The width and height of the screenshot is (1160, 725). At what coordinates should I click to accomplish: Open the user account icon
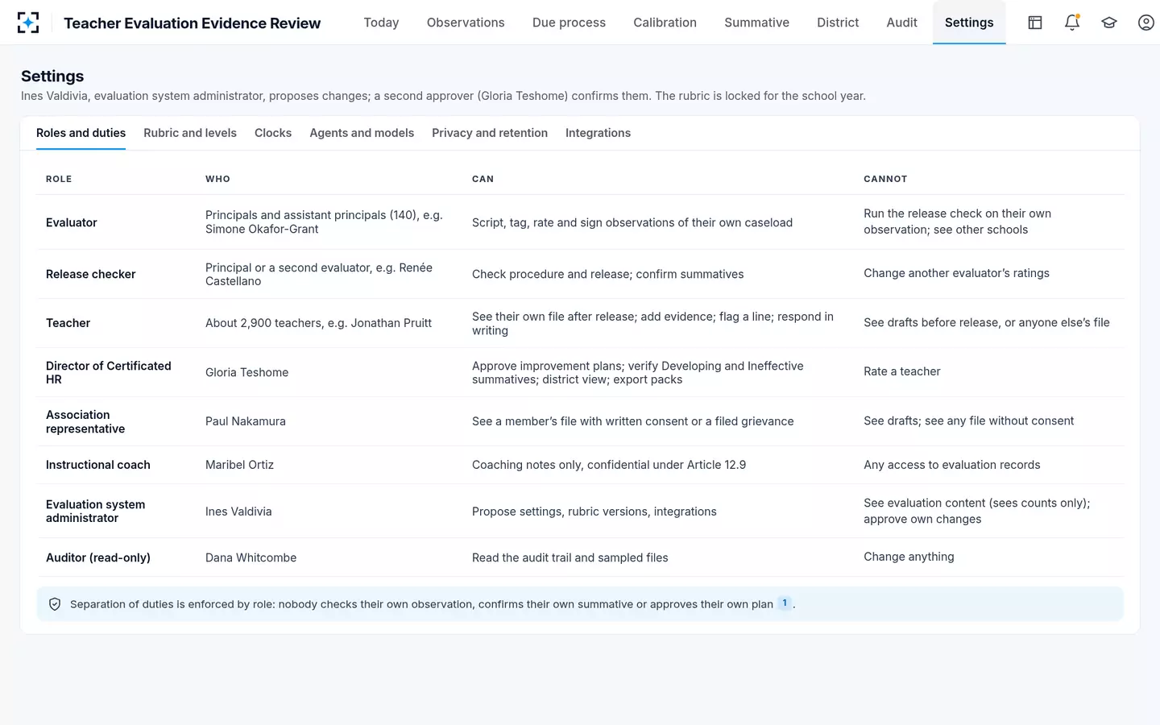click(x=1146, y=23)
